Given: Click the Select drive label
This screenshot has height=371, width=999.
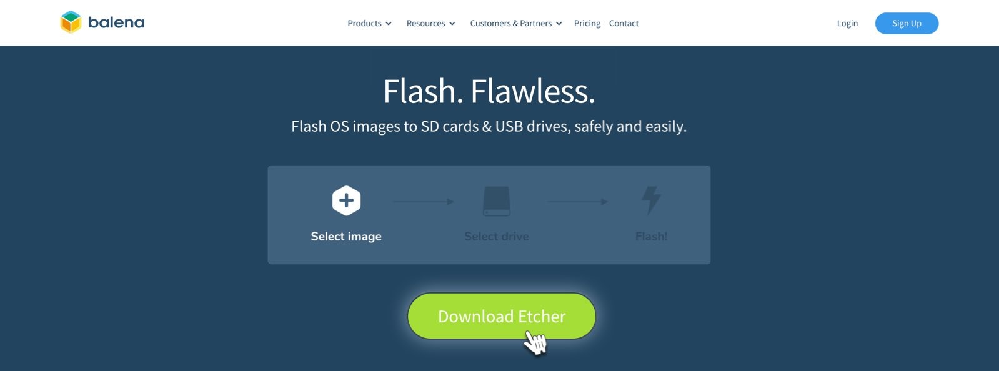Looking at the screenshot, I should click(x=497, y=236).
